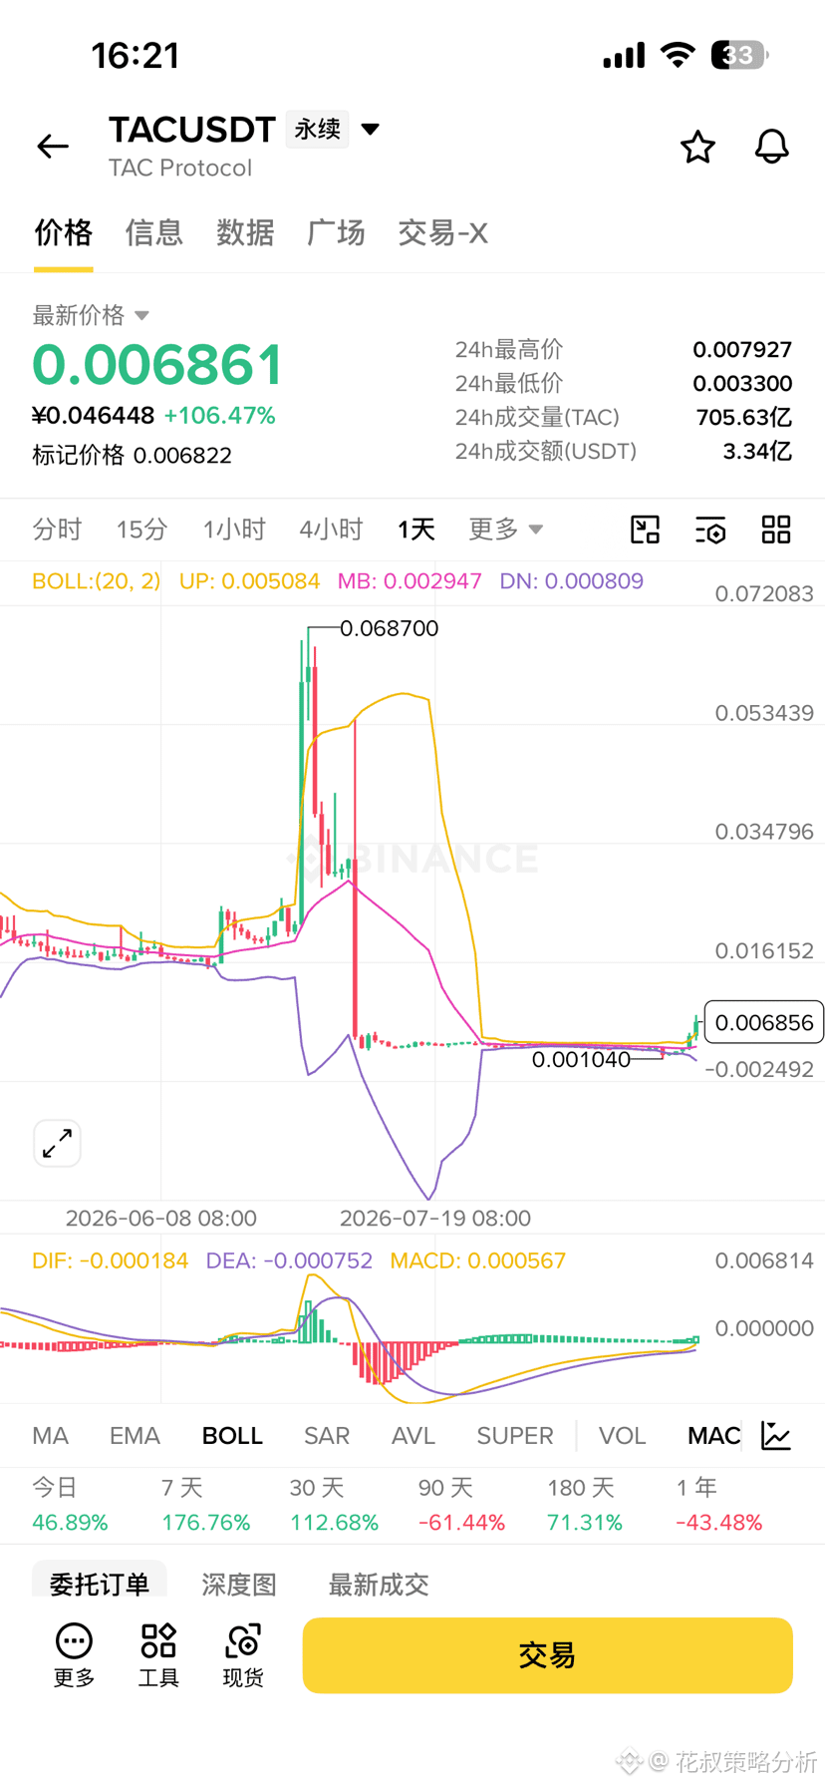
Task: Open the chart settings icon
Action: pyautogui.click(x=710, y=530)
